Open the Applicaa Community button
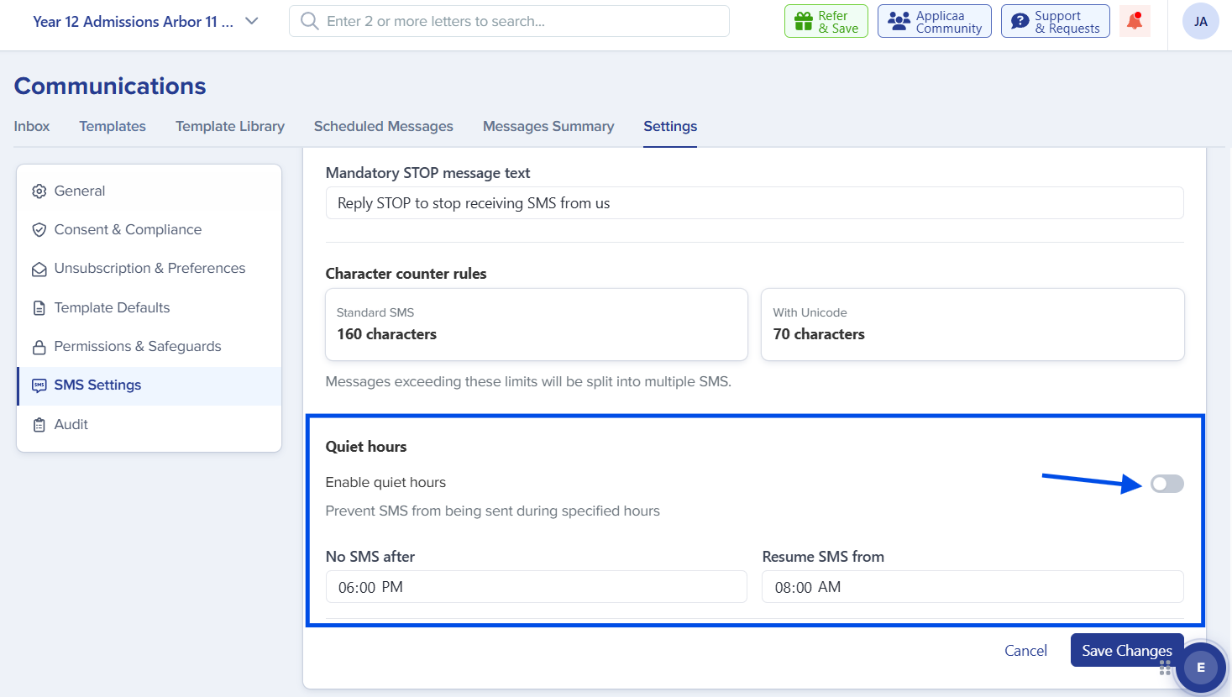Viewport: 1232px width, 697px height. tap(935, 22)
